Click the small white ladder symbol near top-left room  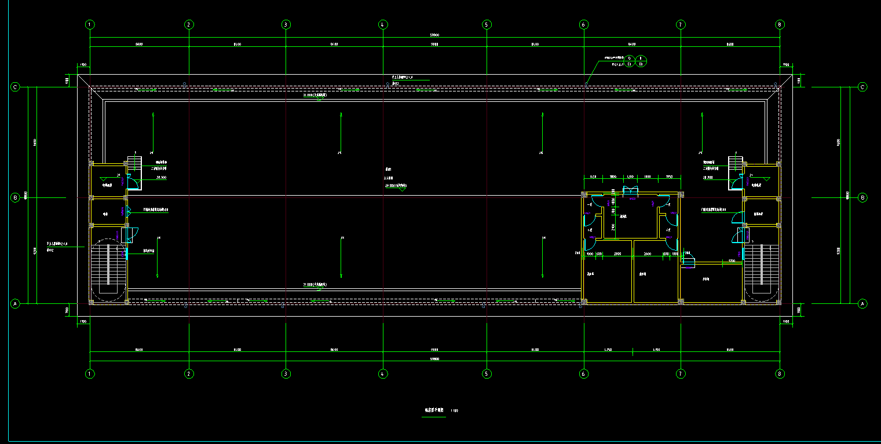(x=134, y=163)
